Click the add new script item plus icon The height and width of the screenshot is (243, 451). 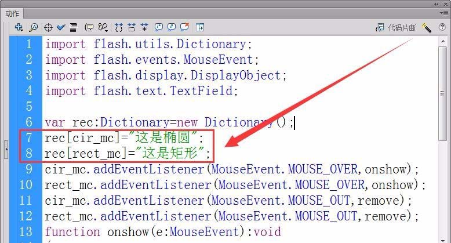click(x=19, y=27)
